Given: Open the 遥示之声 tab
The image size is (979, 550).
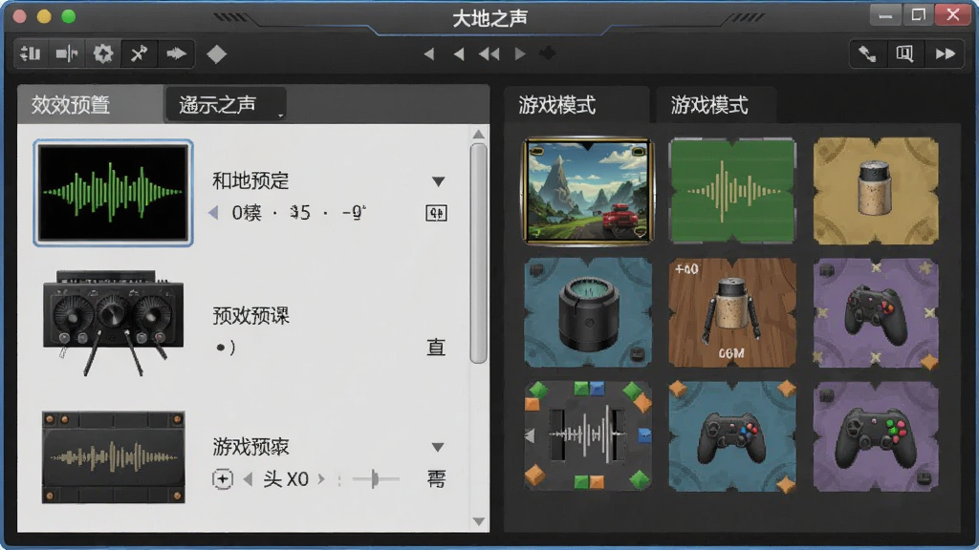Looking at the screenshot, I should (x=226, y=104).
